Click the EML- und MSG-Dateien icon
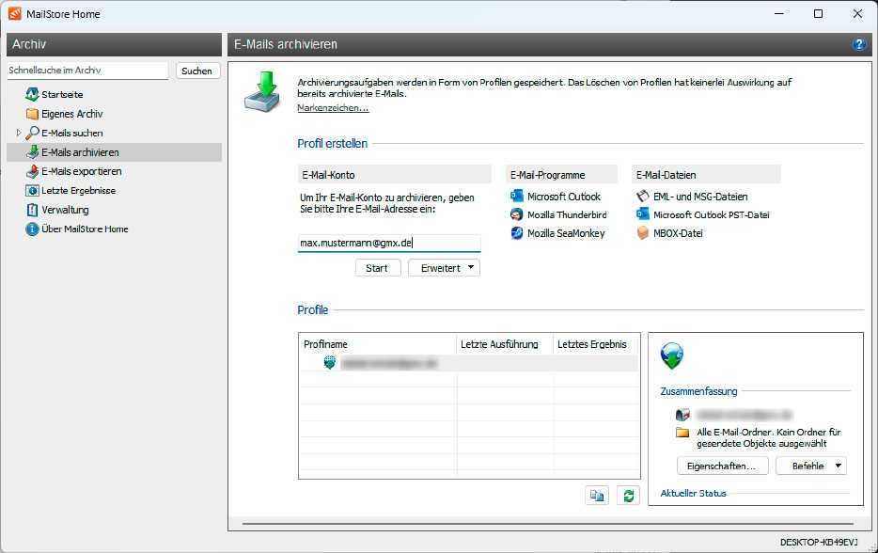 click(643, 197)
